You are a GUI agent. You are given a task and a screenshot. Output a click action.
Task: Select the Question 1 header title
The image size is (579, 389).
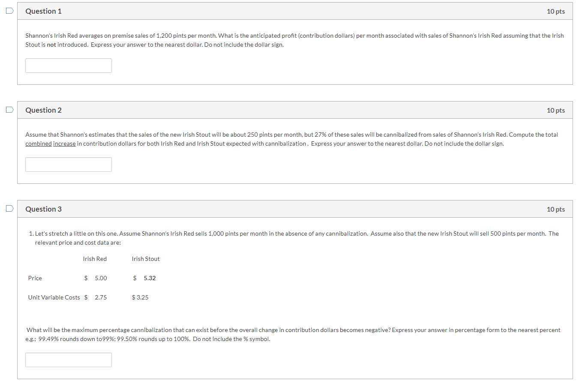click(43, 11)
